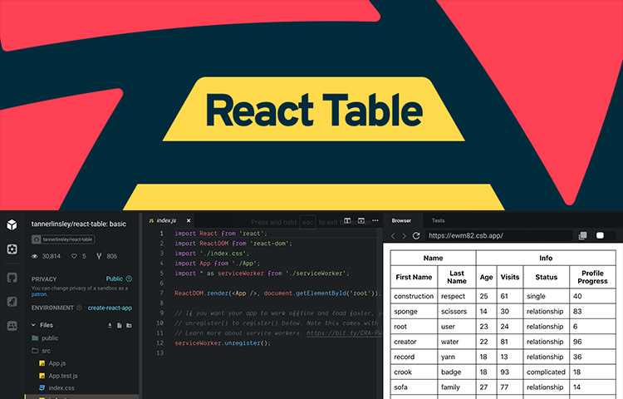Open the Live collaboration panel icon
The image size is (623, 399).
tap(12, 326)
